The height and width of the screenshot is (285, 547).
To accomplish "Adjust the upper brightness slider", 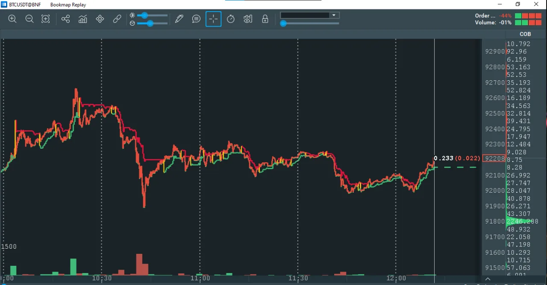I will tap(144, 15).
